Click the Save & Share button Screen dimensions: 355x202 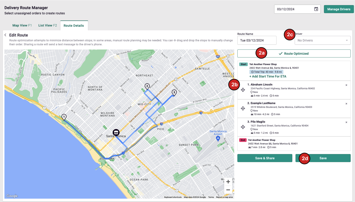tap(265, 158)
